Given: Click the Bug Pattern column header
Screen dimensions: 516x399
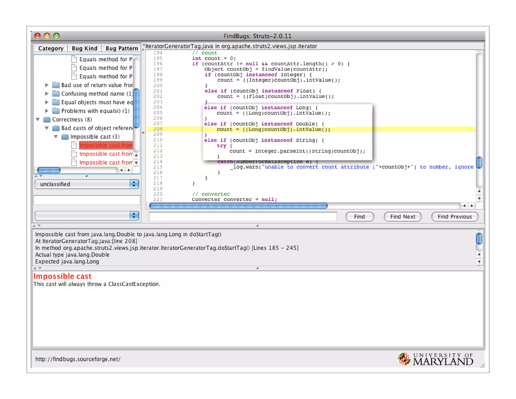Looking at the screenshot, I should point(122,48).
